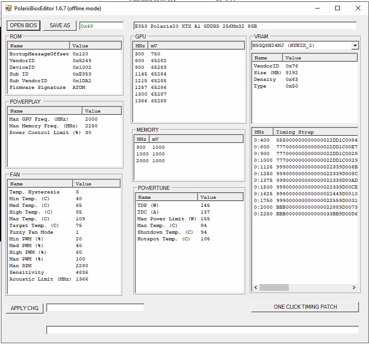Image resolution: width=369 pixels, height=344 pixels.
Task: Select the 0:2250 timing strap row
Action: [305, 214]
